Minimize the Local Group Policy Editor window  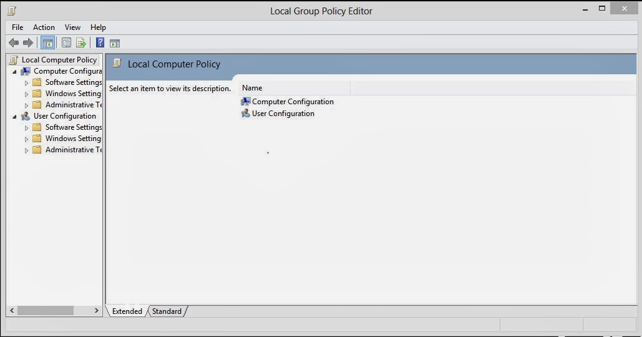585,9
